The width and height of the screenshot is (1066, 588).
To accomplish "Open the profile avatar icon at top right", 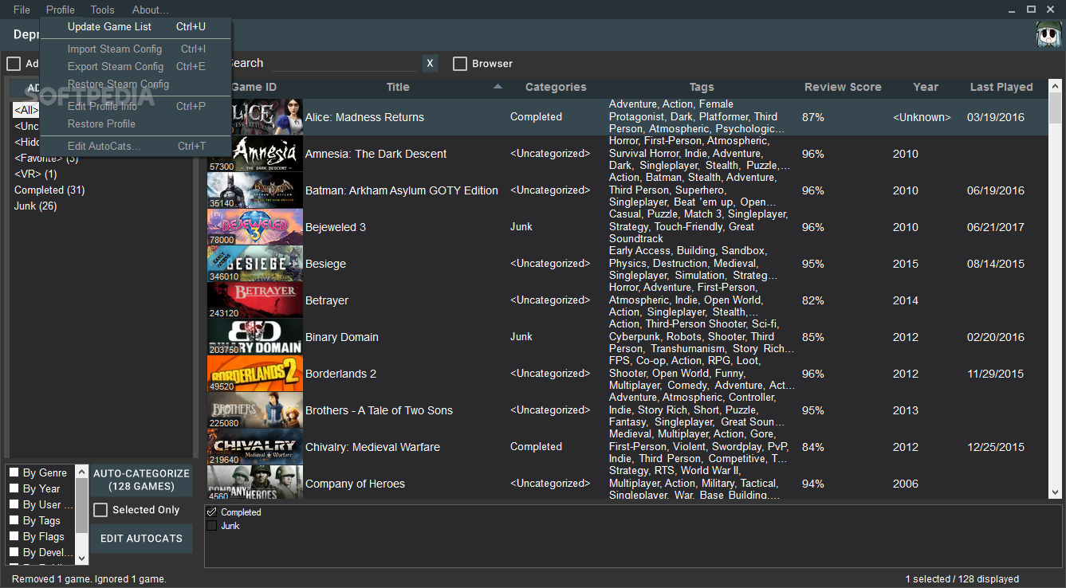I will [x=1048, y=36].
